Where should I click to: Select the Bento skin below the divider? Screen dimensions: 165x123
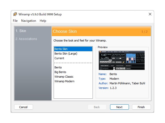(73, 67)
